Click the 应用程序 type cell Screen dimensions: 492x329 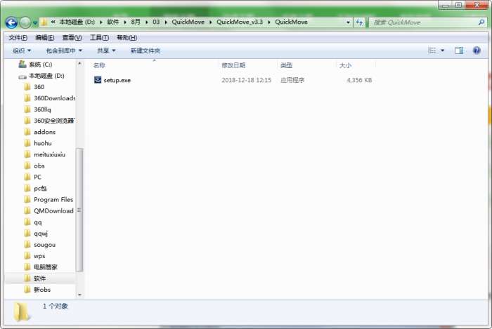(x=292, y=80)
